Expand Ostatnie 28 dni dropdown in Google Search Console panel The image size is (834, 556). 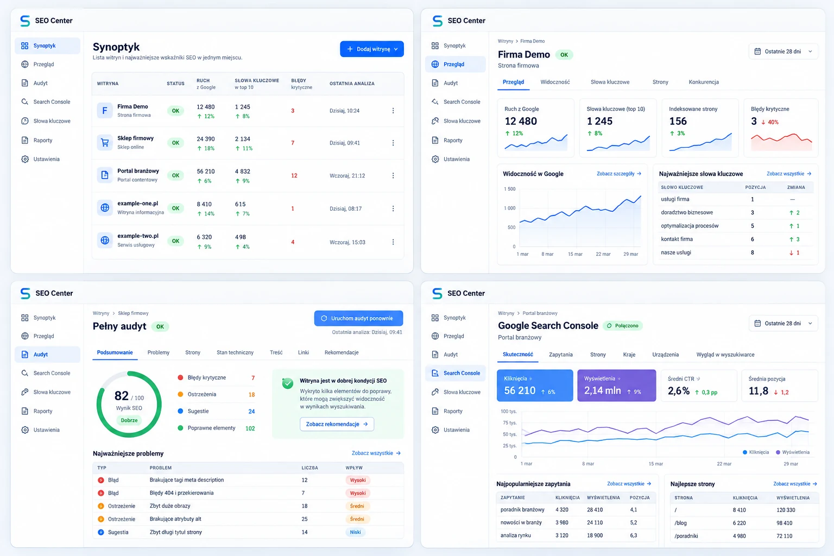pyautogui.click(x=784, y=323)
